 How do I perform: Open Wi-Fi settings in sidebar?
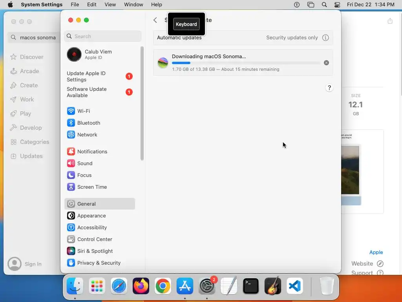click(x=99, y=111)
